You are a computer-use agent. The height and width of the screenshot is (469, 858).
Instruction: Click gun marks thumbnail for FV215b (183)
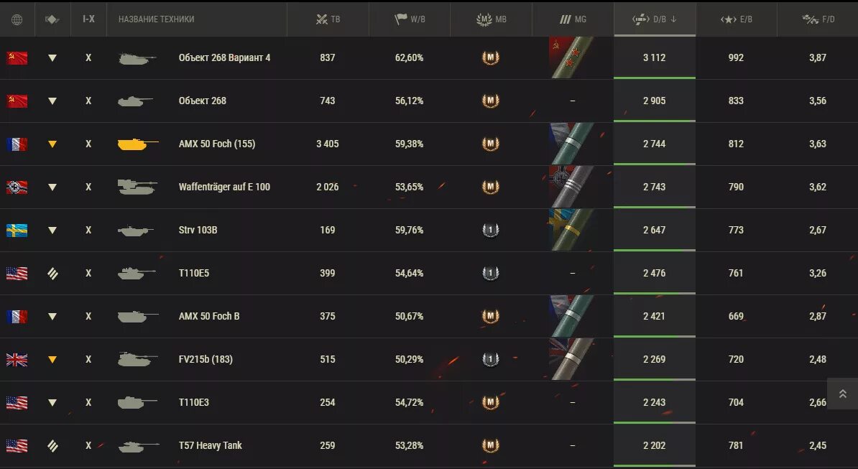point(573,359)
